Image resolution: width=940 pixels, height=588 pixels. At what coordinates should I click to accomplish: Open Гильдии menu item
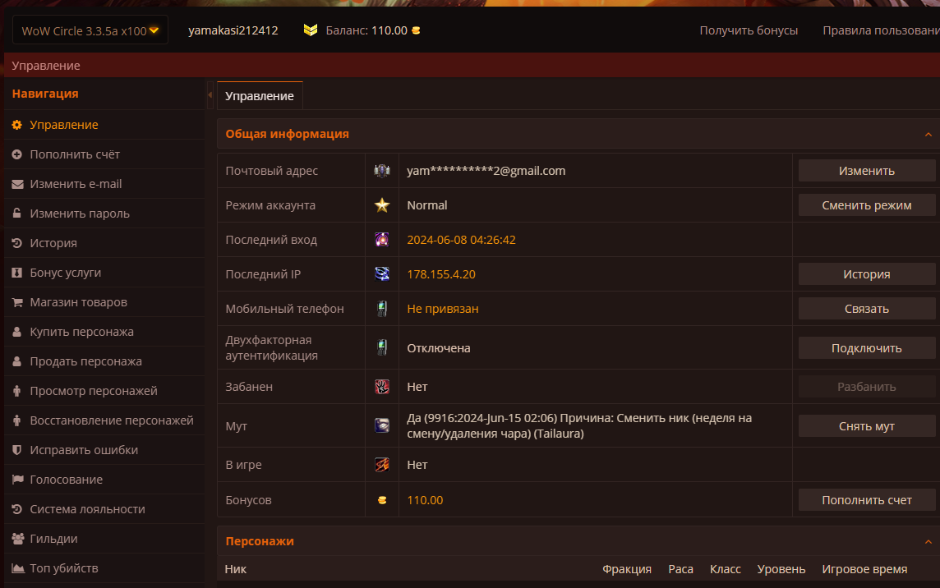[x=53, y=538]
